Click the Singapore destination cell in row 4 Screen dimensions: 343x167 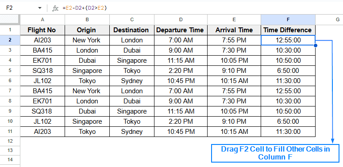pos(132,61)
